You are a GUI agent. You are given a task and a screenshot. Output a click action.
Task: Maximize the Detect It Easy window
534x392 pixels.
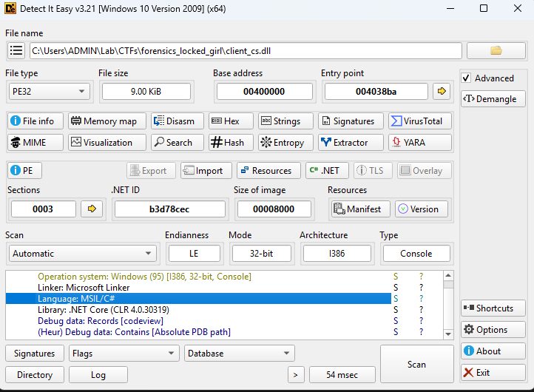click(484, 9)
